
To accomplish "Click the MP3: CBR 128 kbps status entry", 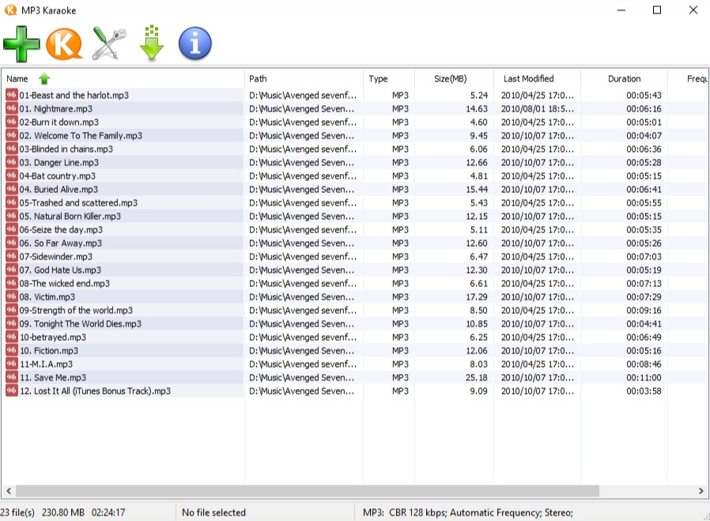I will [468, 512].
